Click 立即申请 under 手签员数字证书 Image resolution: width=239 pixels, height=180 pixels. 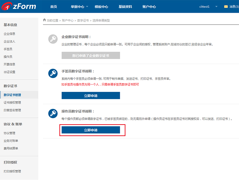click(x=91, y=96)
